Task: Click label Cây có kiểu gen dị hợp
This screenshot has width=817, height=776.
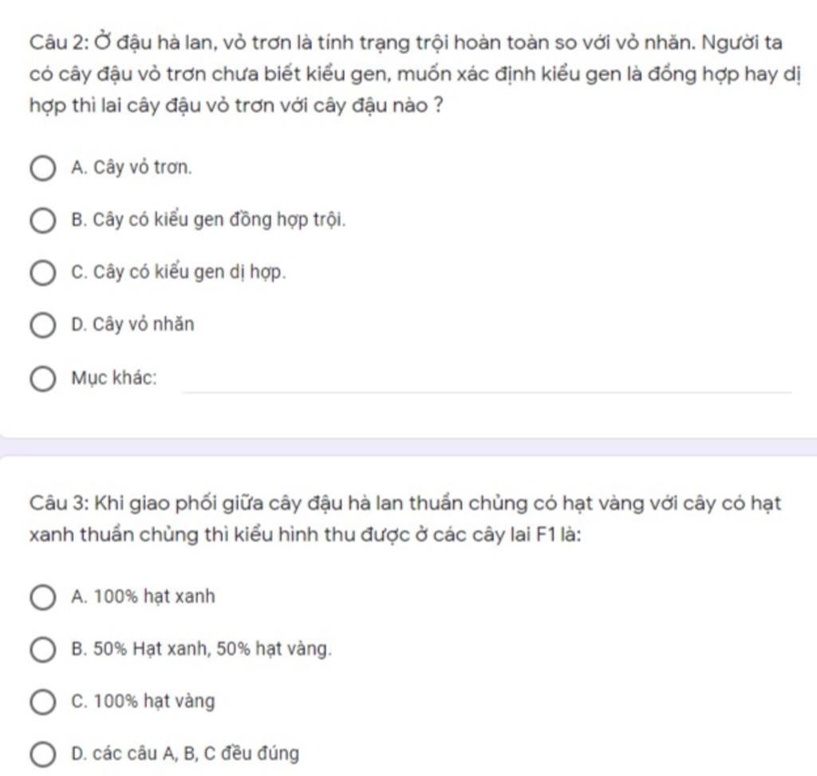Action: 189,273
